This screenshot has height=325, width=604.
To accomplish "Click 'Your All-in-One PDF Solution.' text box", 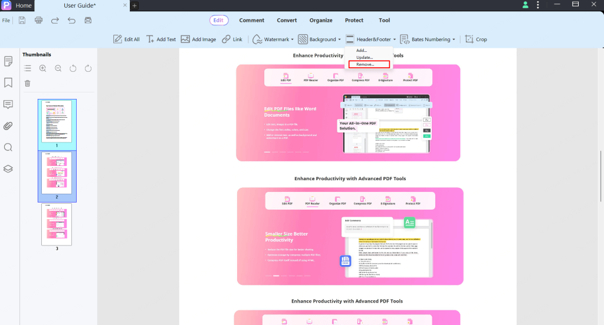I will click(x=358, y=126).
